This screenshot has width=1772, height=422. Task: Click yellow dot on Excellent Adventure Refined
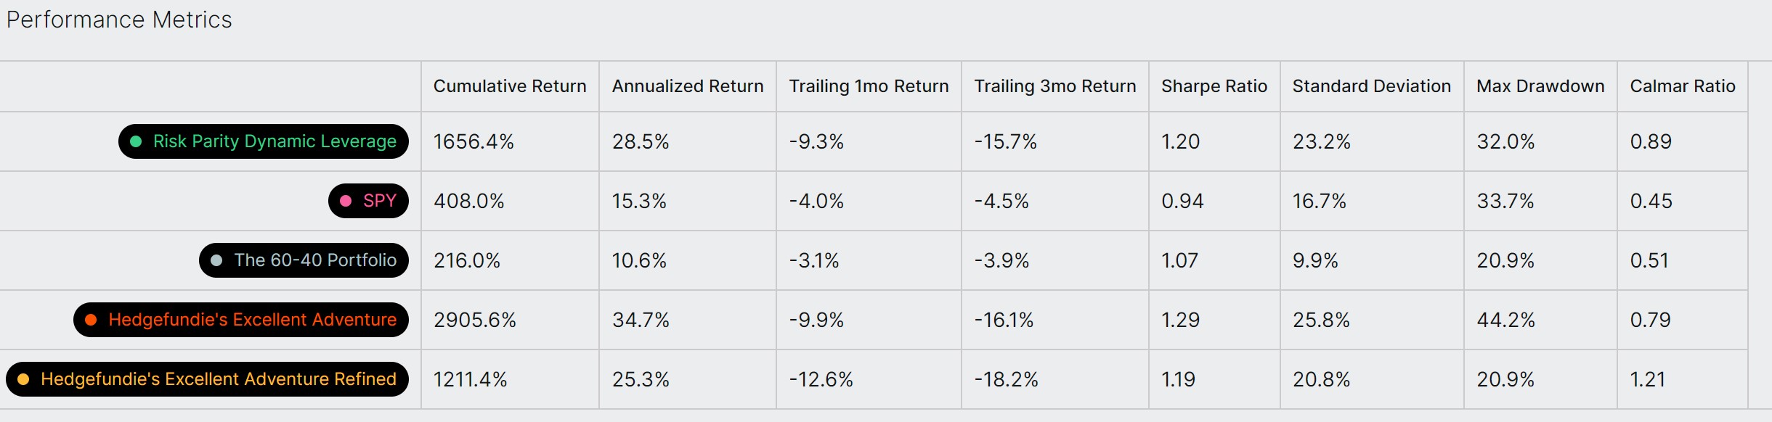23,379
